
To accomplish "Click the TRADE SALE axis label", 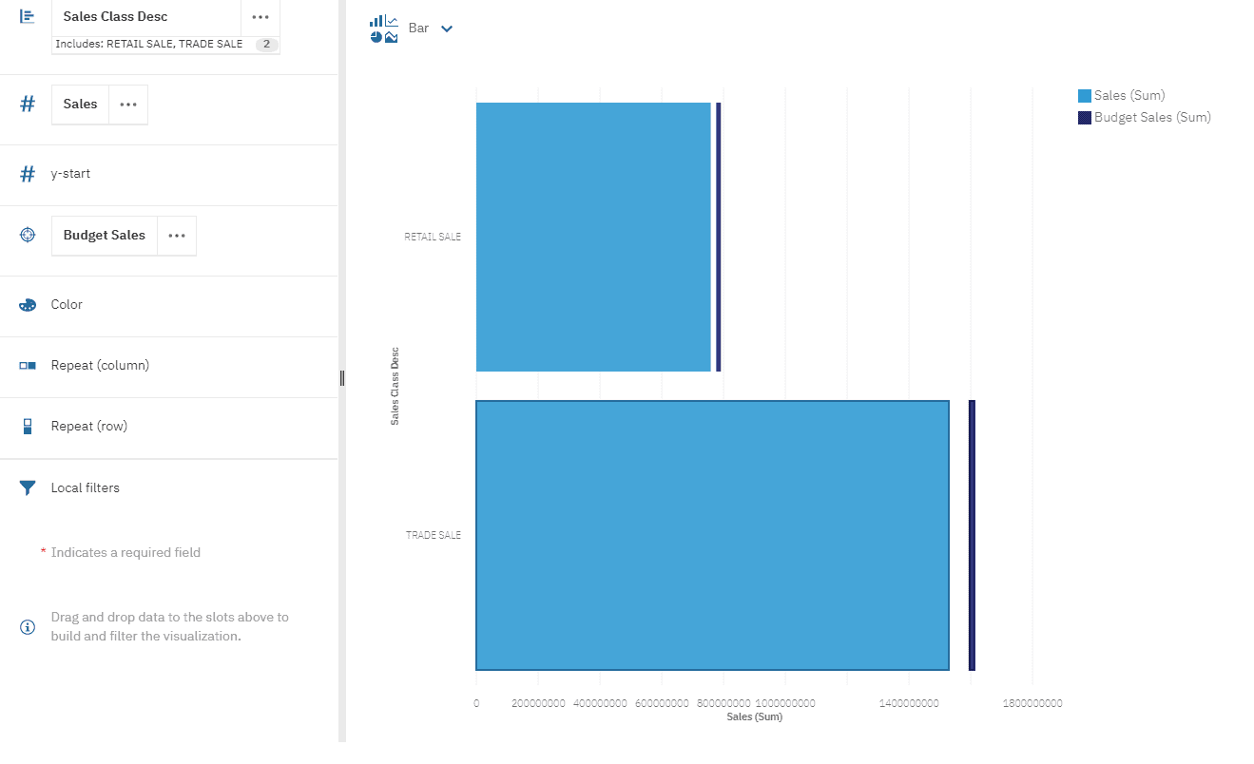I will 434,535.
